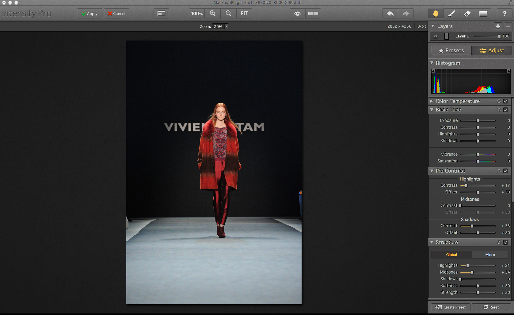Click the Apply button
The image size is (514, 315).
(89, 14)
